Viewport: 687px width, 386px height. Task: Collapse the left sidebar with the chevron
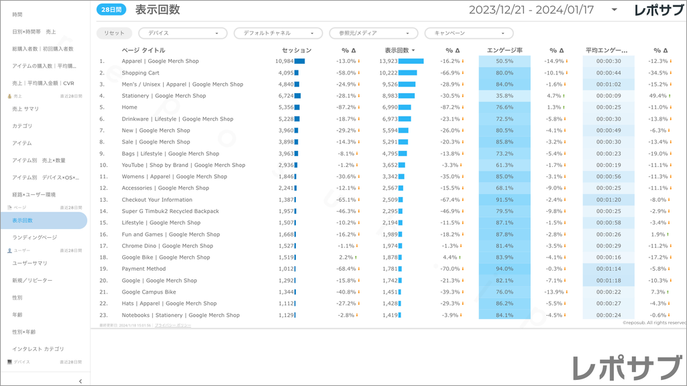pos(80,381)
